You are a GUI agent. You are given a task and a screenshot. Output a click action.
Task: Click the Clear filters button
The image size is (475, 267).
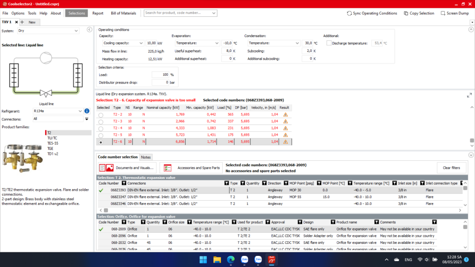click(x=451, y=168)
